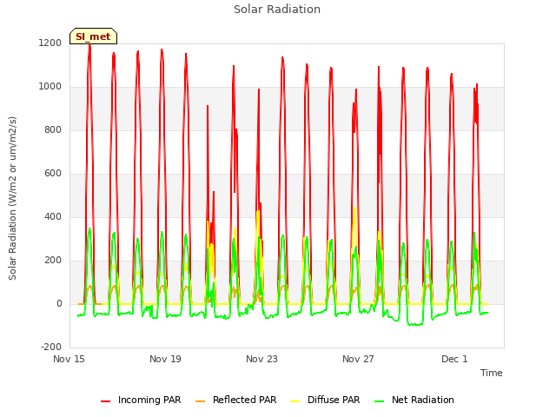Click the Nov 27 x-axis label
Viewport: 556px width, 417px height.
point(358,359)
